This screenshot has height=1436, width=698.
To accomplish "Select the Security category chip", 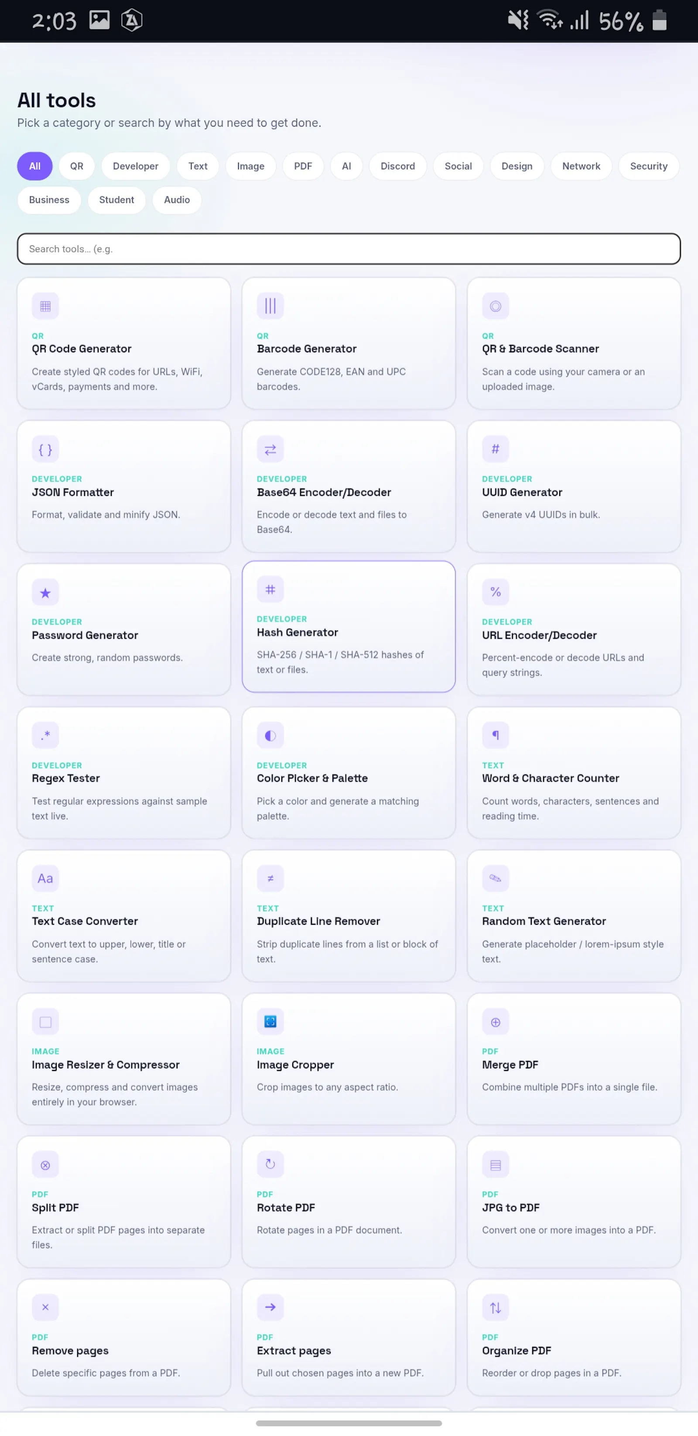I will click(648, 166).
